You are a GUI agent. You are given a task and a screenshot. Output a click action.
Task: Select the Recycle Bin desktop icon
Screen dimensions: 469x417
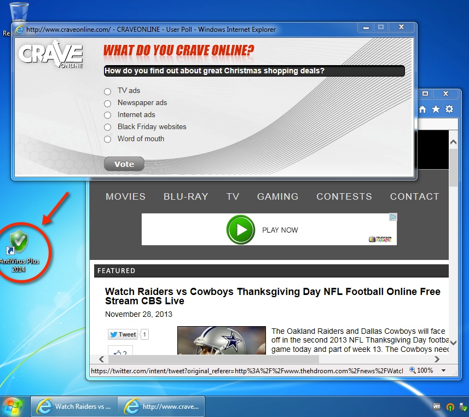pos(19,12)
